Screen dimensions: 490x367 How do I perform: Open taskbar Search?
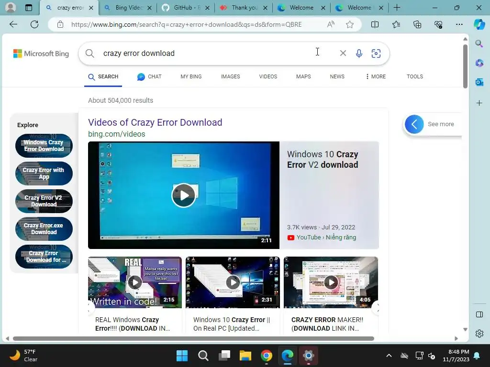pyautogui.click(x=203, y=356)
